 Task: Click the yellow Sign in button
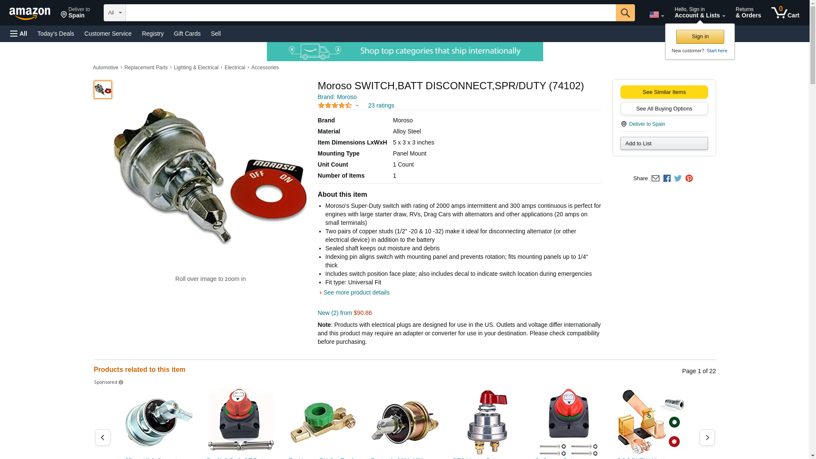click(700, 37)
